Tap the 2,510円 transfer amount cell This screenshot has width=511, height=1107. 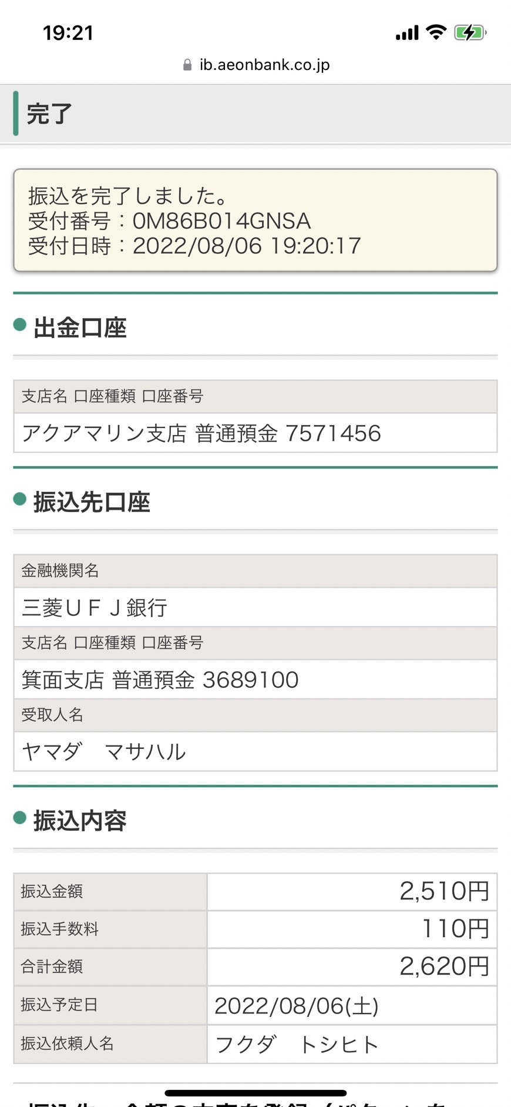point(352,891)
